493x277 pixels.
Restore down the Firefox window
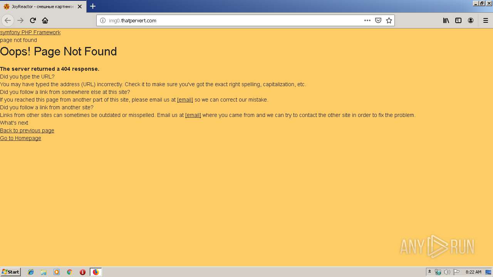(482, 3)
